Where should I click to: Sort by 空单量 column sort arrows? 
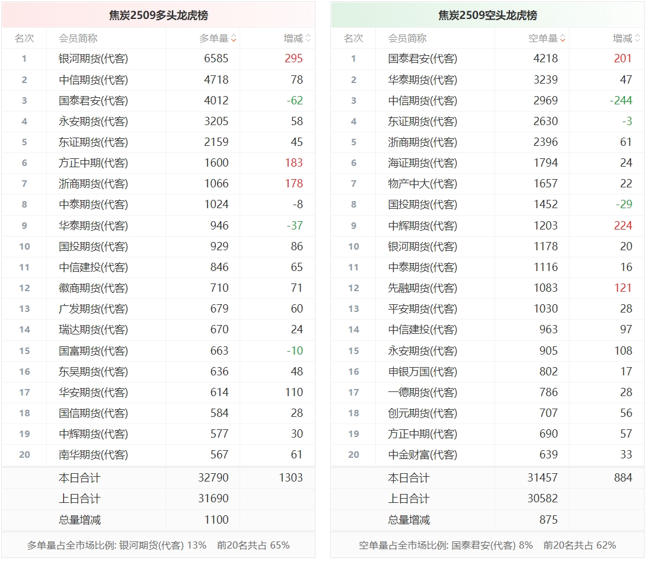pos(563,39)
